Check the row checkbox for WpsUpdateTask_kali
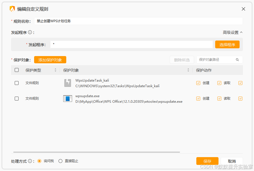 pos(17,83)
